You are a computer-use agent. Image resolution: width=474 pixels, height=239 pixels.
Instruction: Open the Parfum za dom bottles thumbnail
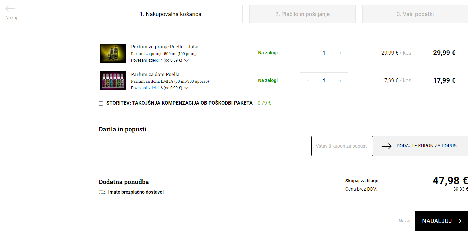pyautogui.click(x=113, y=81)
